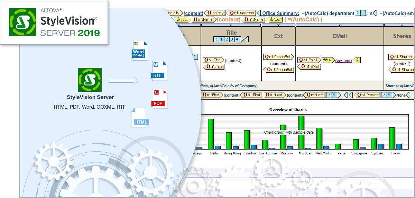Click the closing n1:Title tag
Image resolution: width=415 pixels, height=198 pixels.
tap(214, 66)
